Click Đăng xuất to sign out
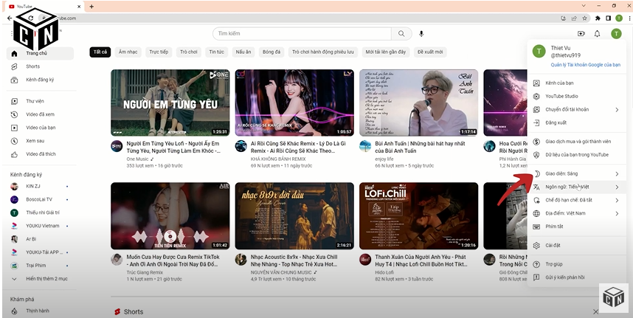633x318 pixels. click(x=556, y=122)
